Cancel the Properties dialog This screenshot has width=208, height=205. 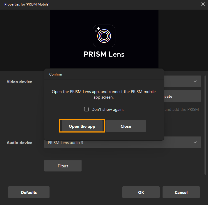coord(181,192)
